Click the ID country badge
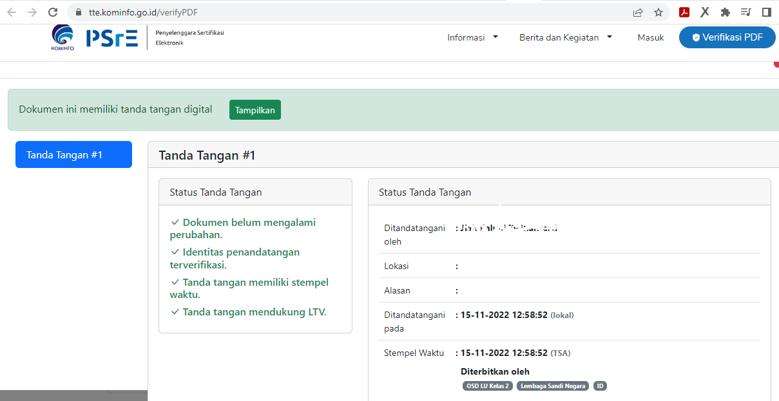779x401 pixels. point(600,386)
